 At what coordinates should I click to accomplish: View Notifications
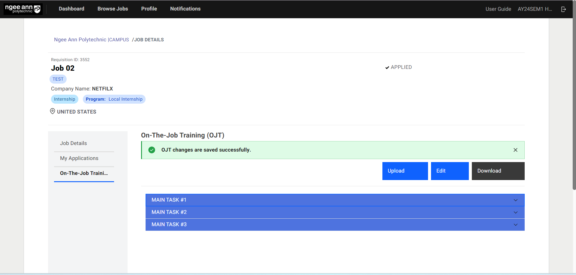(x=185, y=9)
